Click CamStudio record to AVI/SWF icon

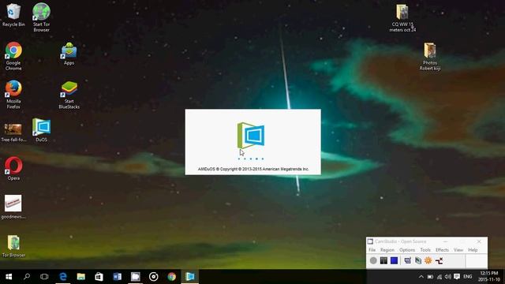(418, 260)
